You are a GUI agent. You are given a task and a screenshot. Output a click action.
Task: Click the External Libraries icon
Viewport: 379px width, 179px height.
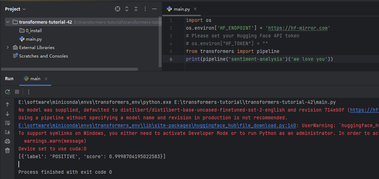pyautogui.click(x=15, y=47)
